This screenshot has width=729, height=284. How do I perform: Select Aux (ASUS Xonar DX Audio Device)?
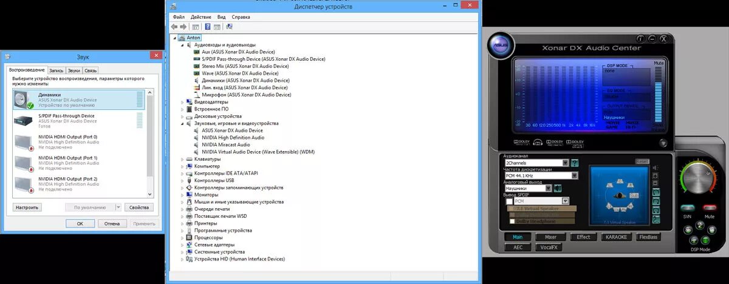point(233,52)
